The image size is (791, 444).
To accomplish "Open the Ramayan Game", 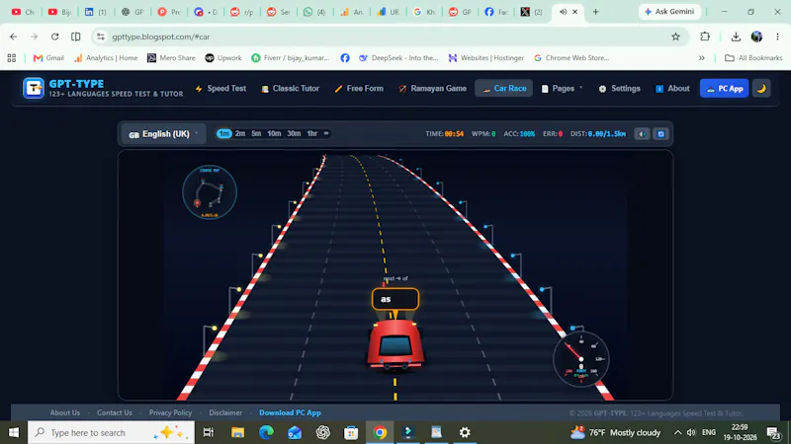I will (432, 89).
